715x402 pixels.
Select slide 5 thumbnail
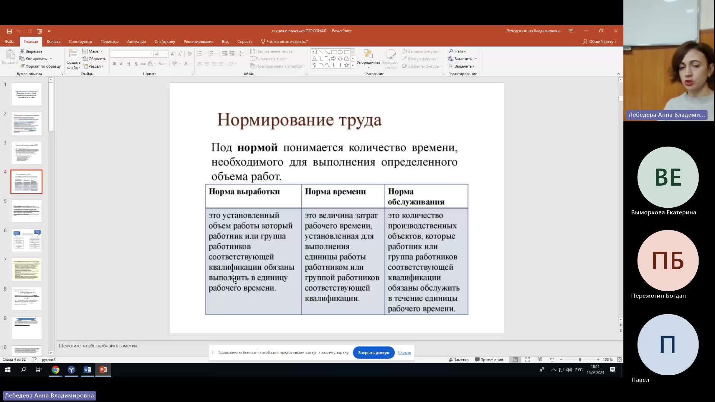point(26,211)
